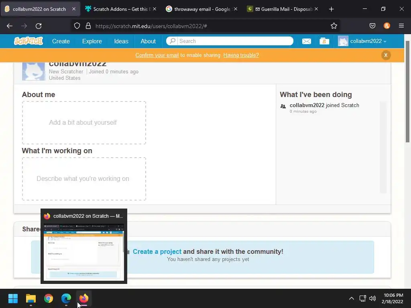Screen dimensions: 411x308
Task: Open Scratch Addons extension icon
Action: point(387,26)
